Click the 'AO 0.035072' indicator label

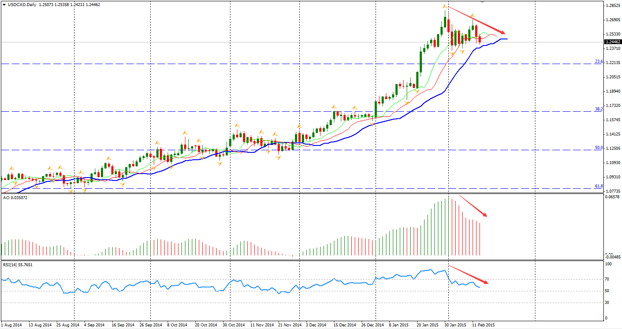[x=15, y=197]
